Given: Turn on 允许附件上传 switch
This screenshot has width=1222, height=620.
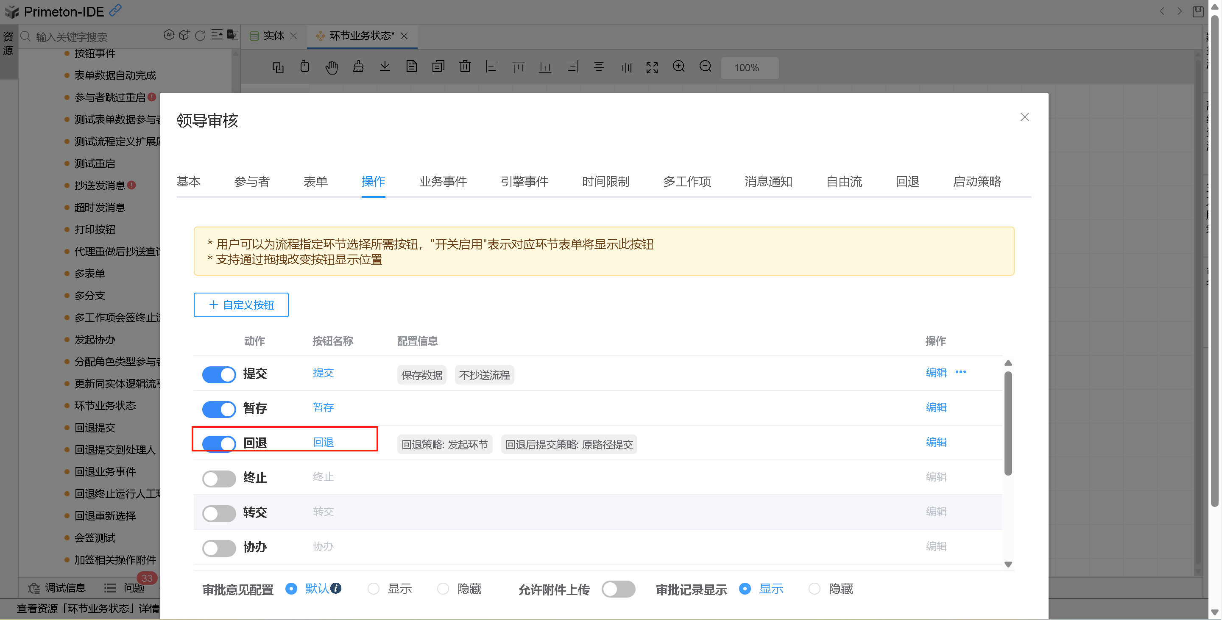Looking at the screenshot, I should 618,589.
